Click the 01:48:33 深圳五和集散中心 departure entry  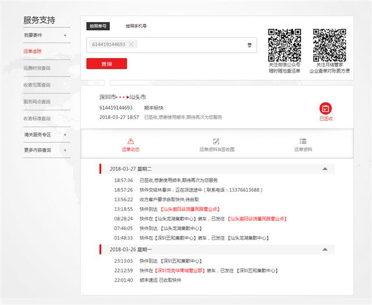click(192, 238)
